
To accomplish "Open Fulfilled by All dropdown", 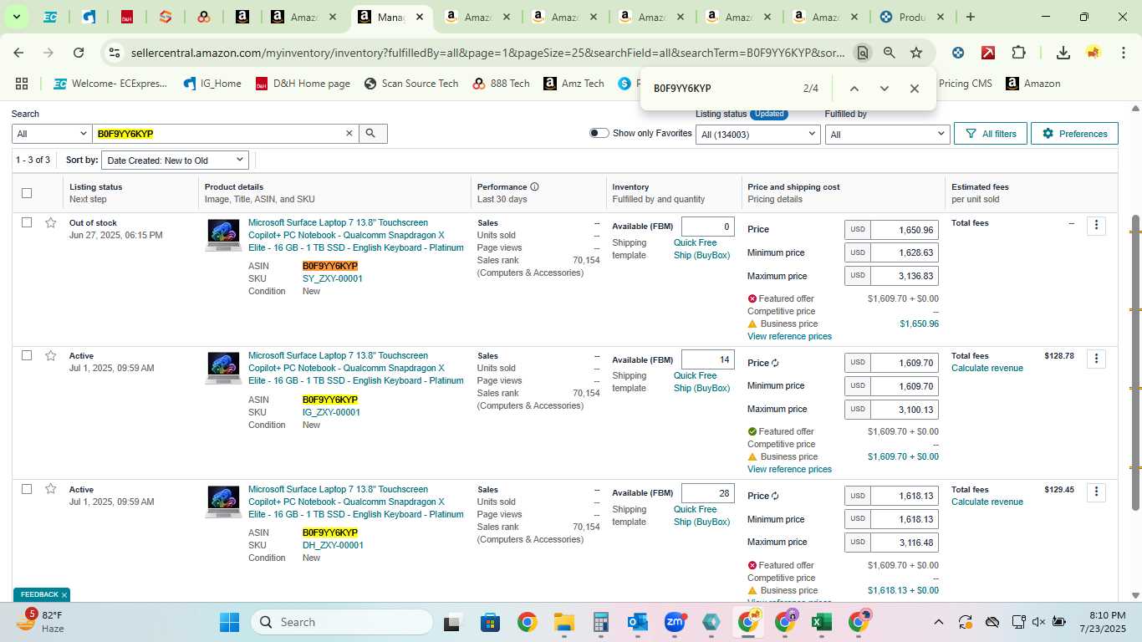I will [887, 134].
